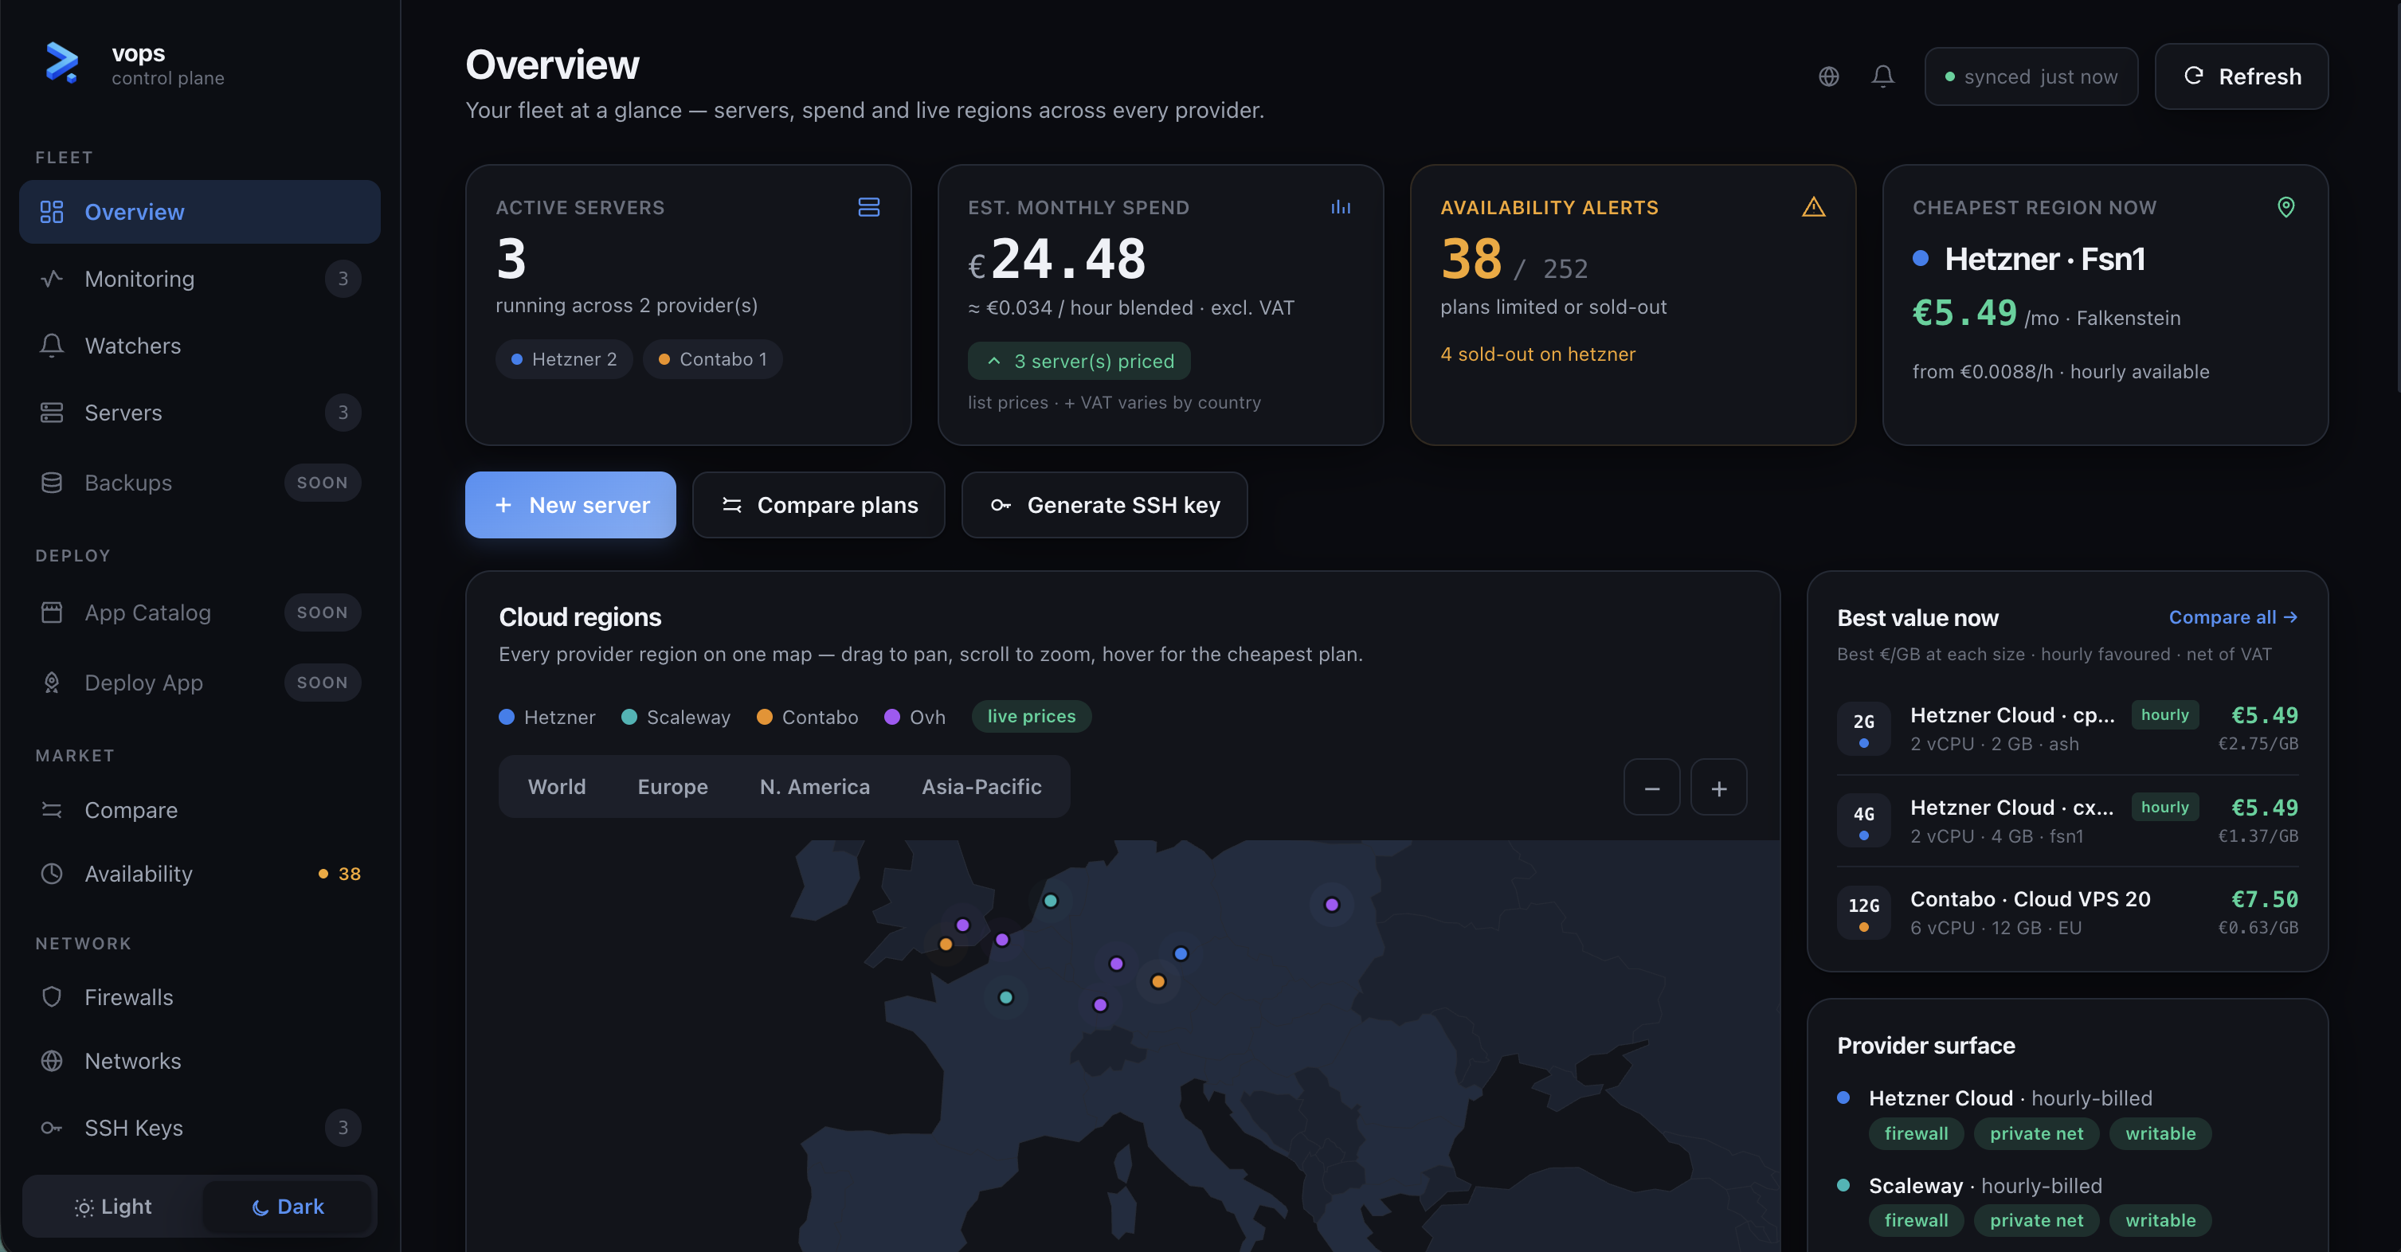This screenshot has width=2401, height=1252.
Task: Click the hourly tag on the 2G row
Action: pos(2165,714)
